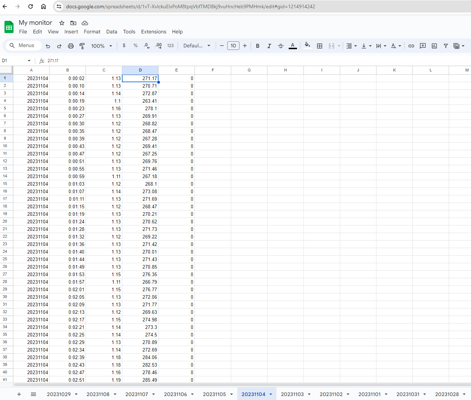The width and height of the screenshot is (471, 400).
Task: Toggle strikethrough formatting
Action: tap(281, 46)
